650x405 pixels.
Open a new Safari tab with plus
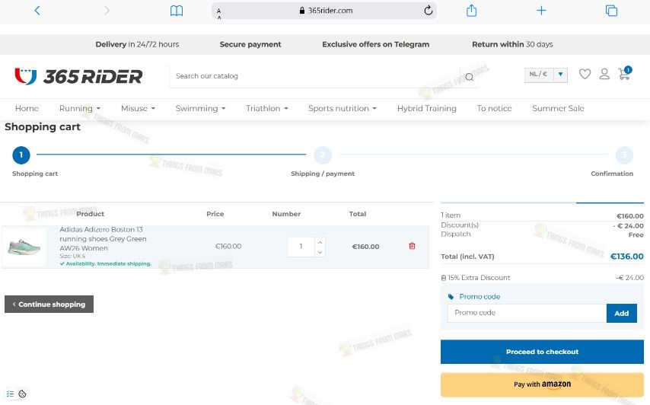(541, 11)
